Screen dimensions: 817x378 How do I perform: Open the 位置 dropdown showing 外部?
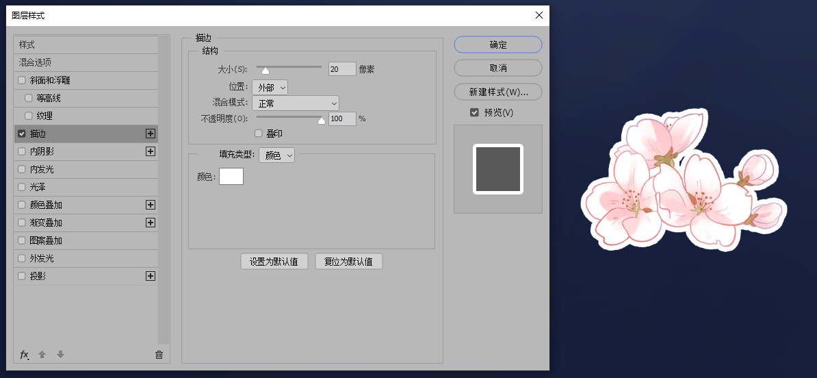point(270,88)
